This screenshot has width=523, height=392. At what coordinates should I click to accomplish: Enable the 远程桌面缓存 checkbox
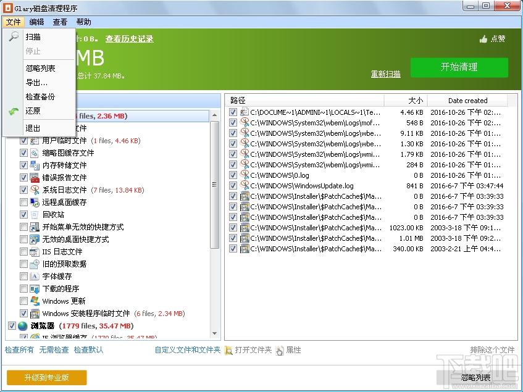[x=23, y=202]
